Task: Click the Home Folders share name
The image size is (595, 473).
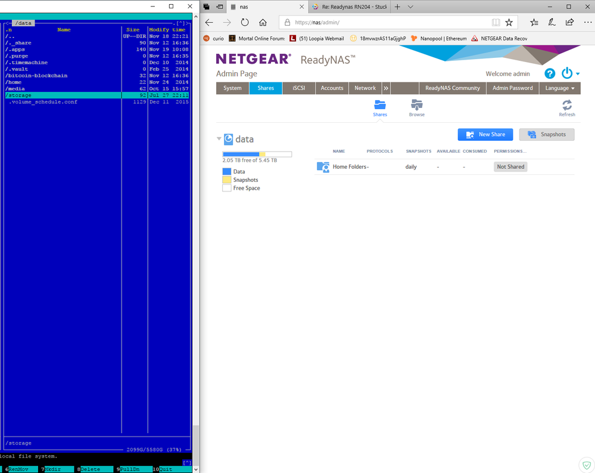Action: tap(350, 167)
